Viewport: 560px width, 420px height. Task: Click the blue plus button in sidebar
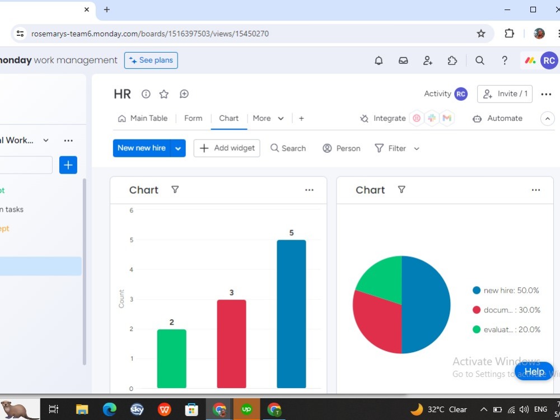pos(68,165)
